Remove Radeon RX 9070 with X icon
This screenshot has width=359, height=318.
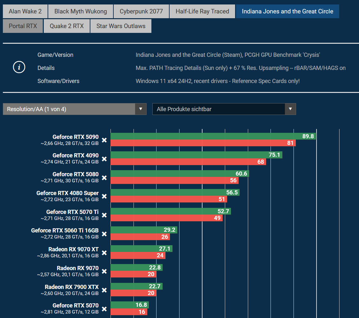point(104,271)
